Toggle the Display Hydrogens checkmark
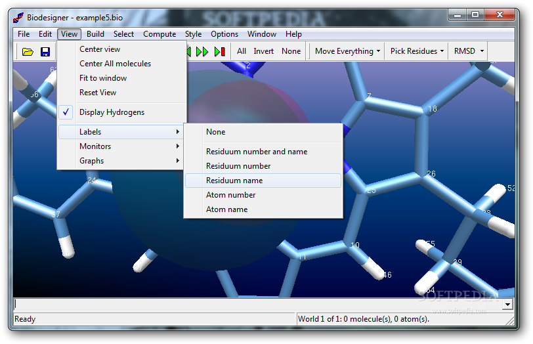 66,112
